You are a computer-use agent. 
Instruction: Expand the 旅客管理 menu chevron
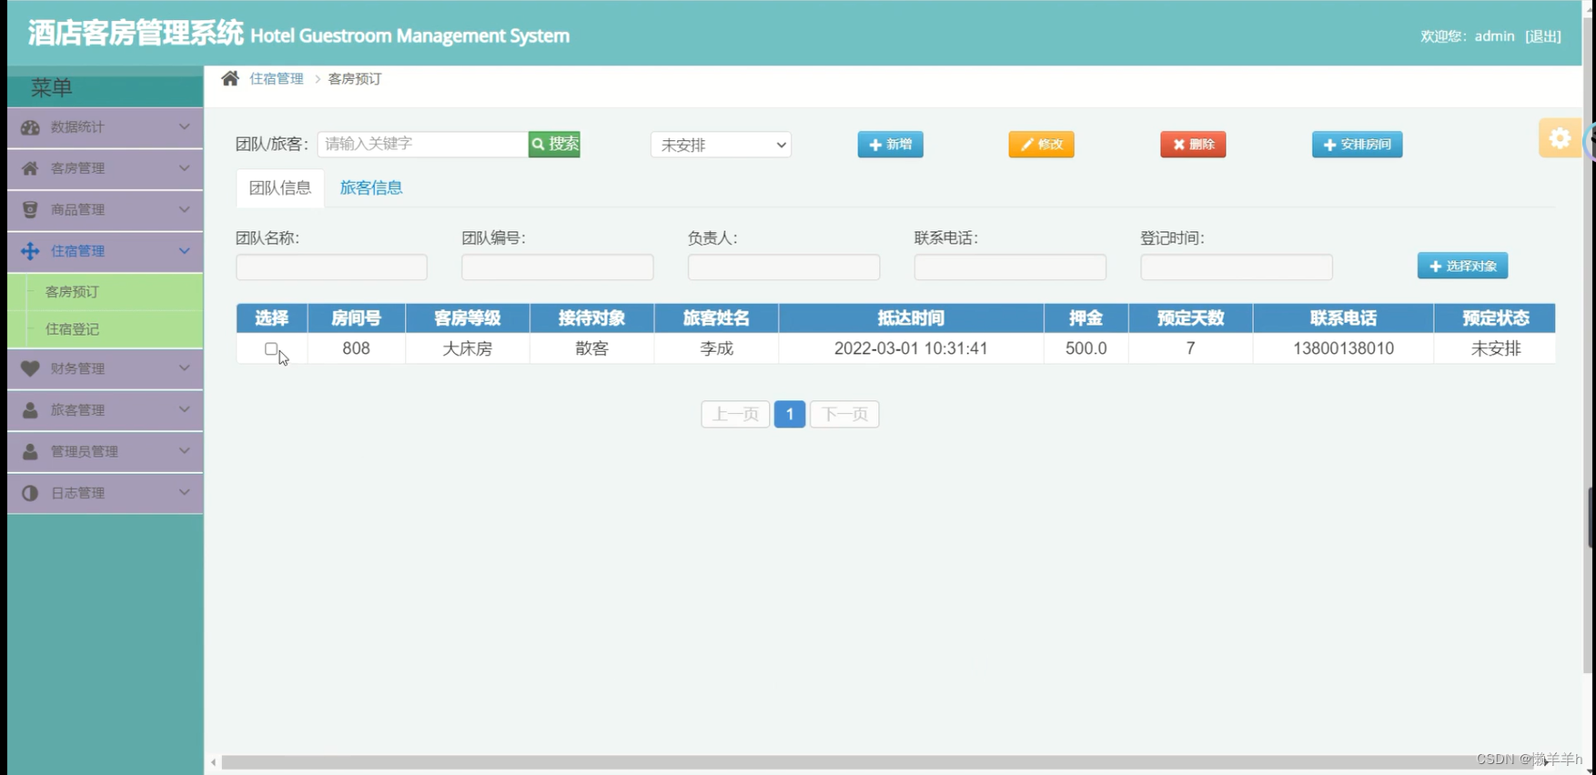pos(185,409)
